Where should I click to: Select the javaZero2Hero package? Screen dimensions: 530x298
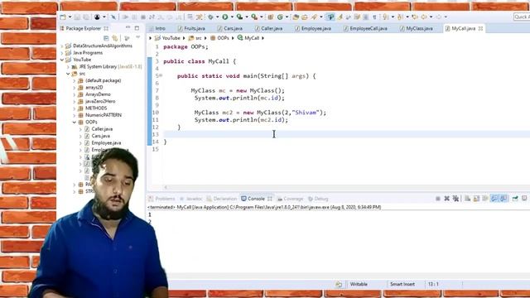[100, 101]
